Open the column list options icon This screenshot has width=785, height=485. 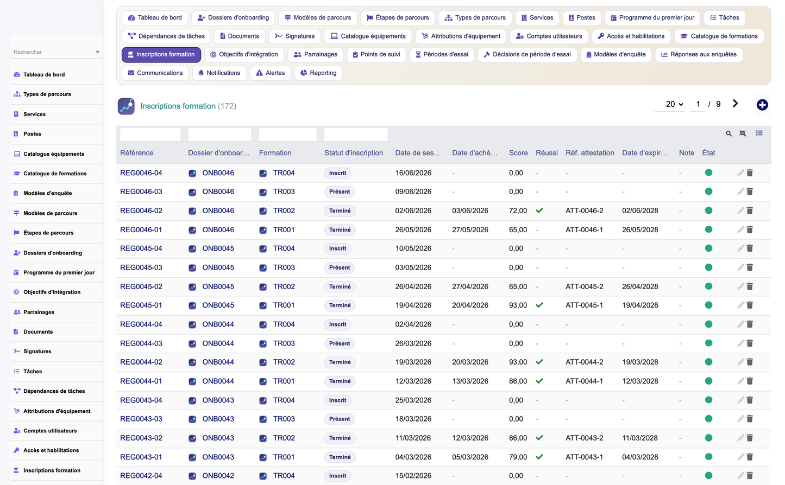[x=759, y=133]
